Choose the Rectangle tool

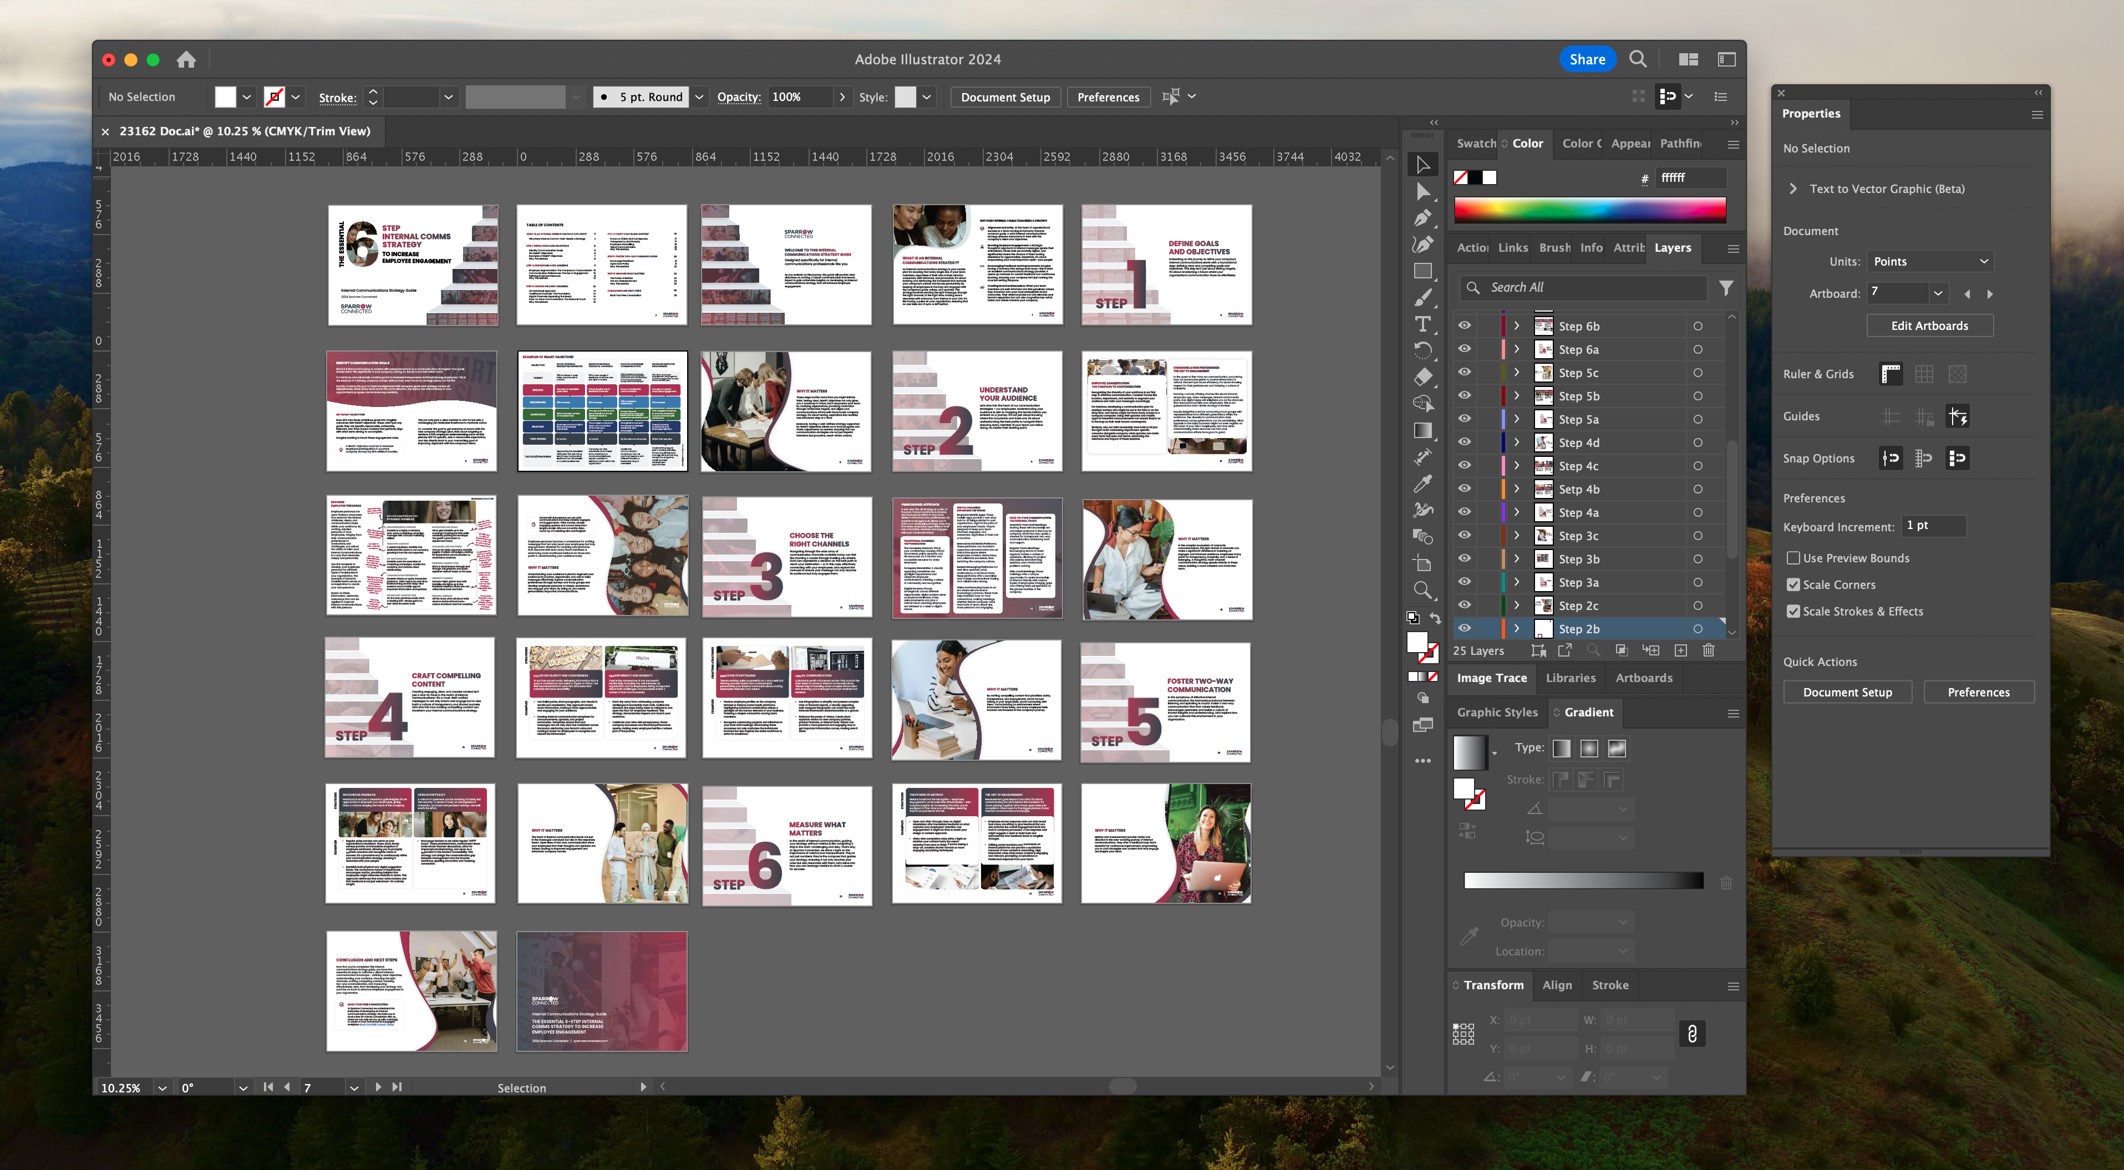point(1422,271)
